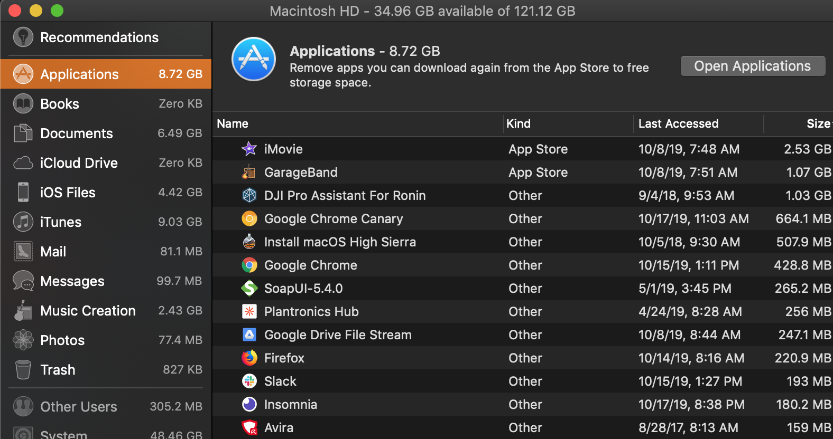Open the Photos category label

[x=62, y=340]
